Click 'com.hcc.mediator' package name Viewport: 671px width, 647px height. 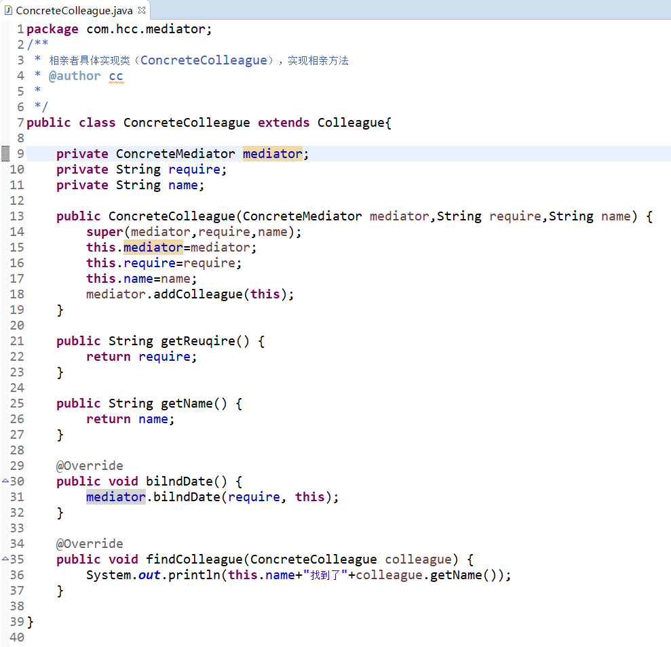(145, 29)
